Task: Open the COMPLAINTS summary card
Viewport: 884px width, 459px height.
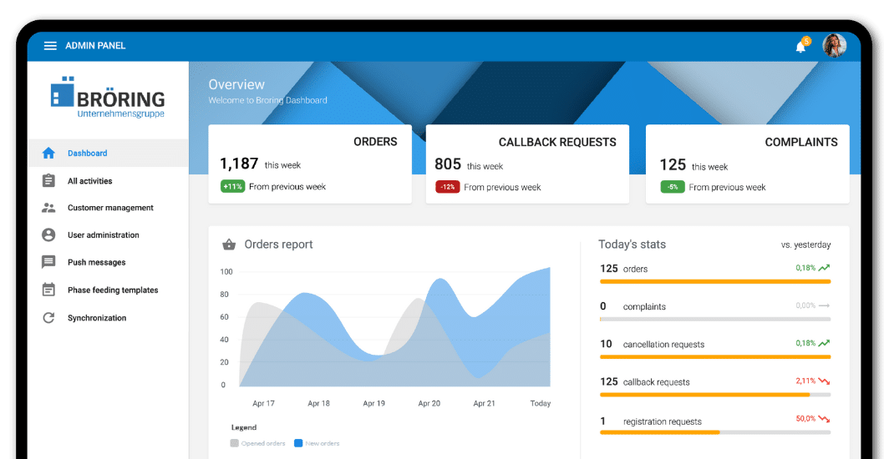Action: (x=748, y=164)
